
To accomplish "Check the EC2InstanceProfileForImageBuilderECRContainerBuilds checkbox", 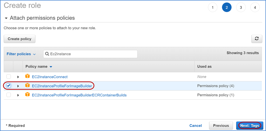I will [x=8, y=95].
